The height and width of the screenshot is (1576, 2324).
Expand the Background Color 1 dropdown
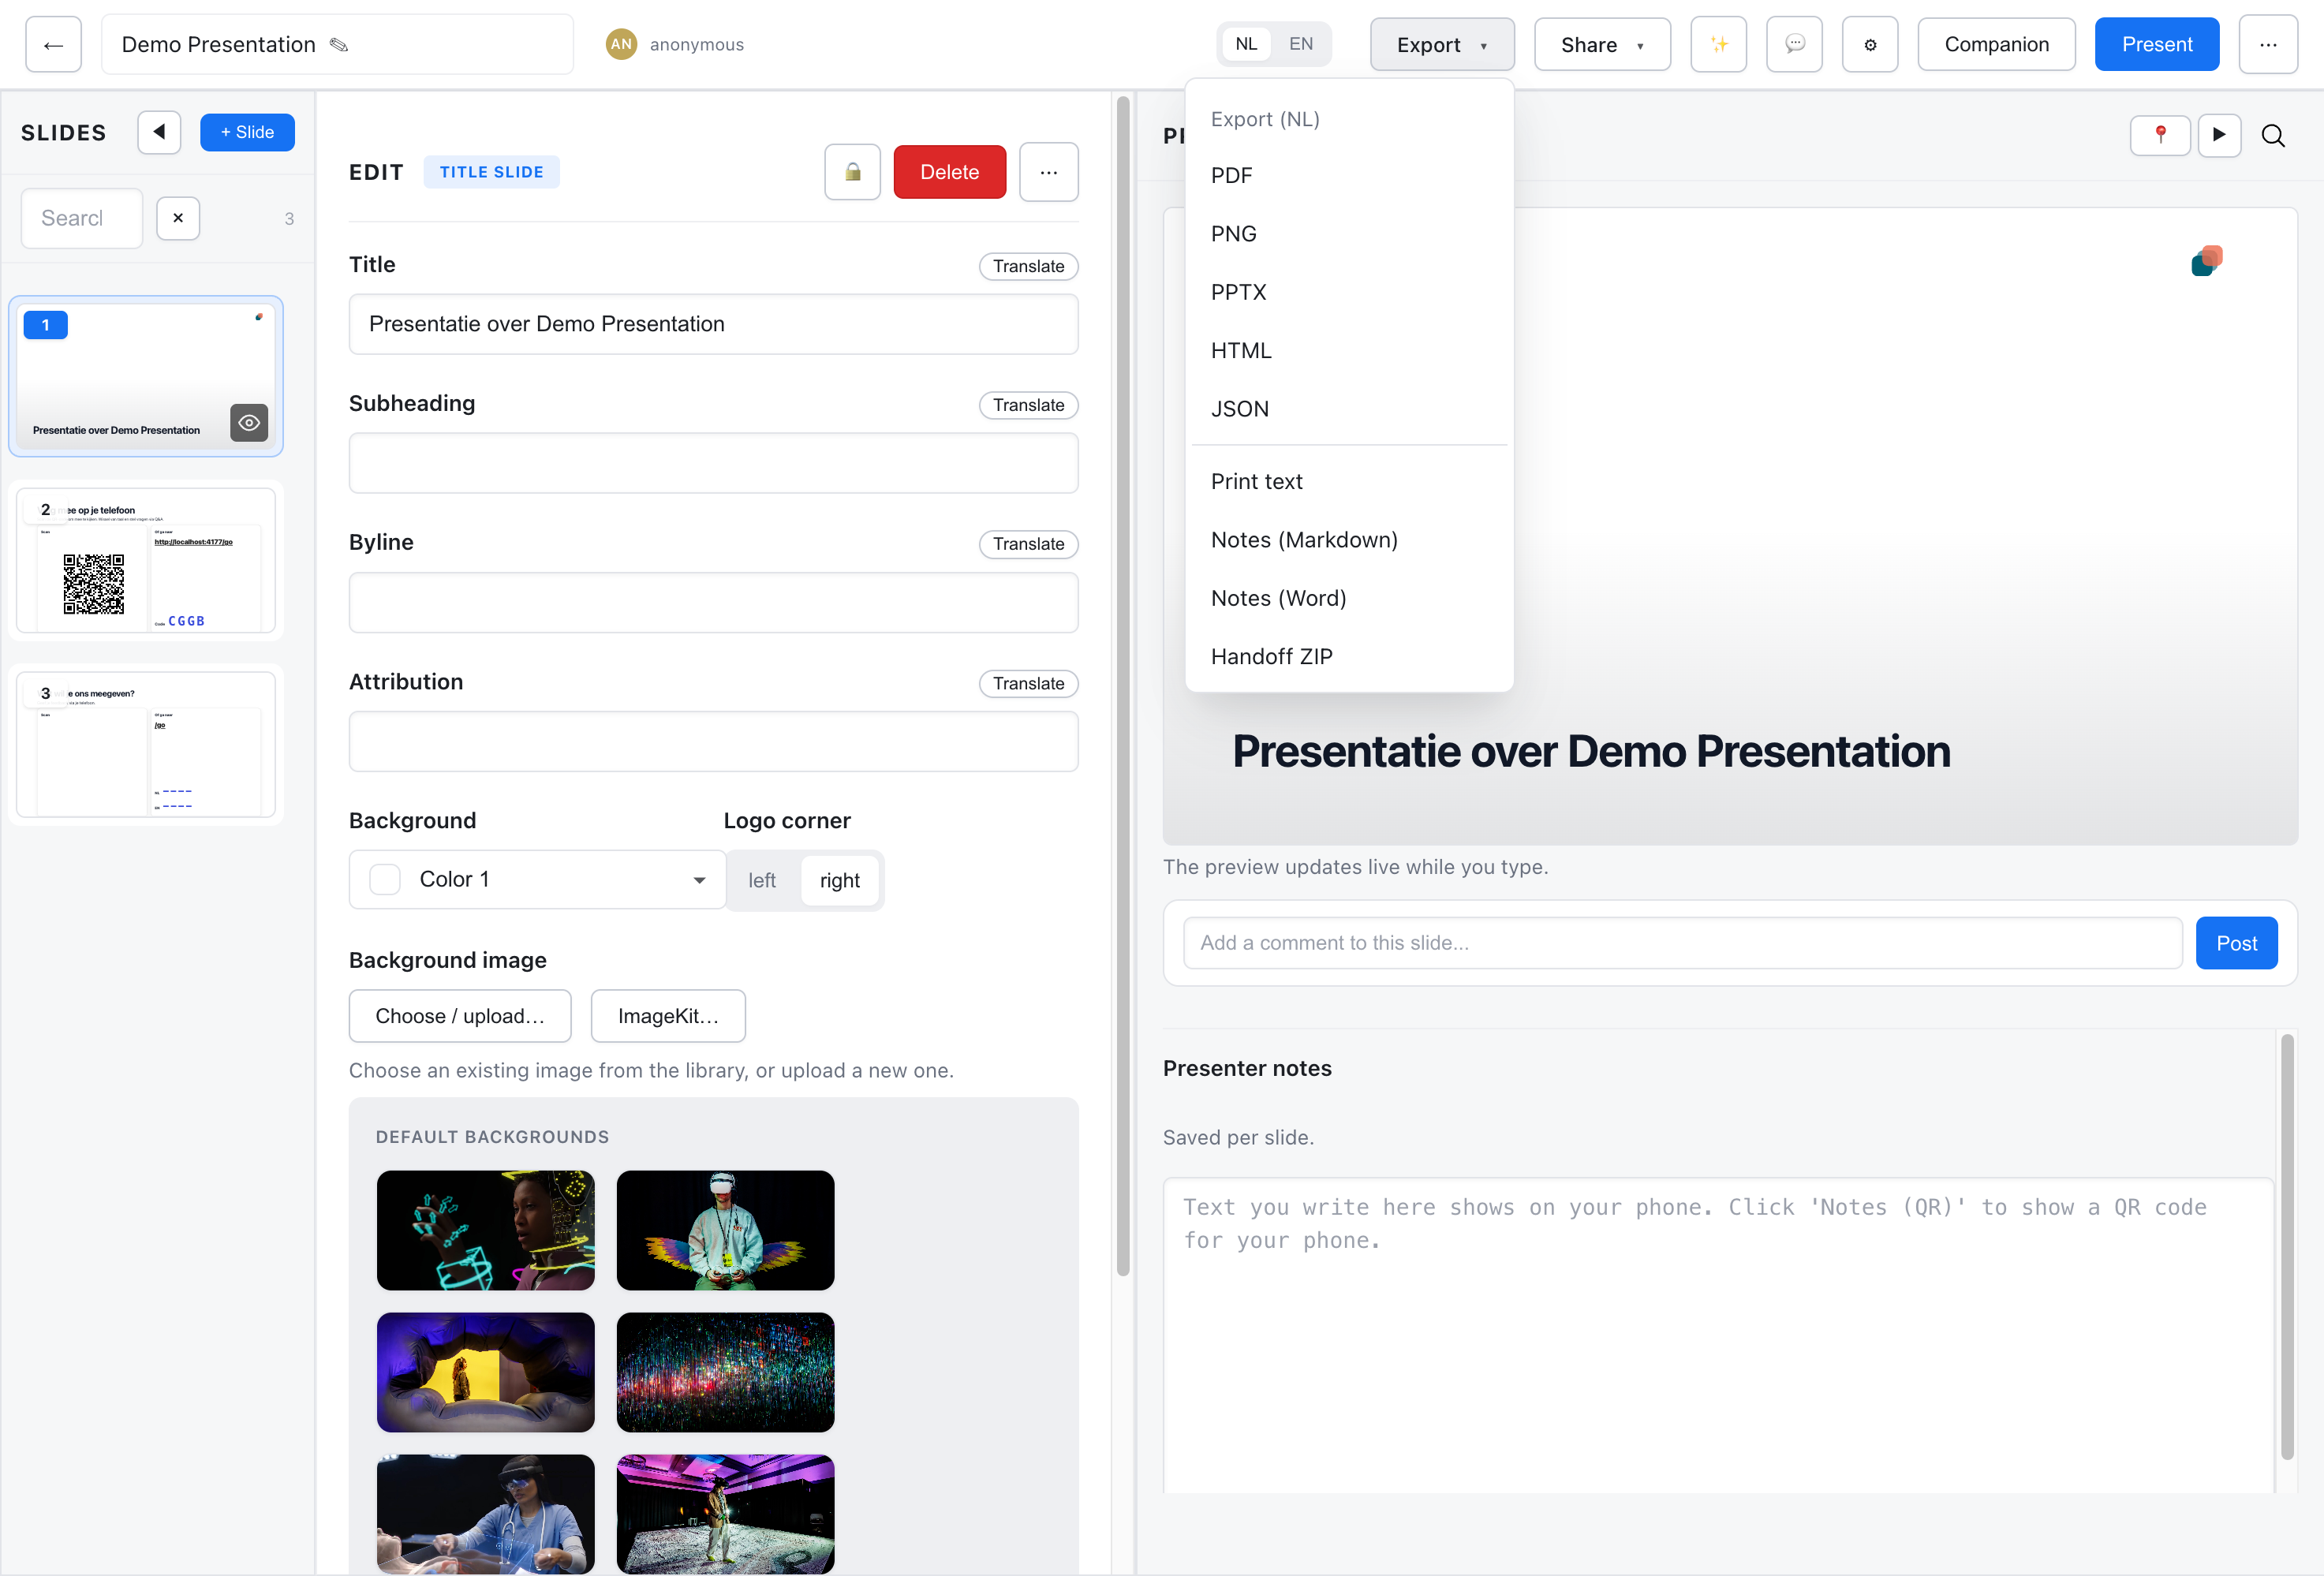[537, 879]
